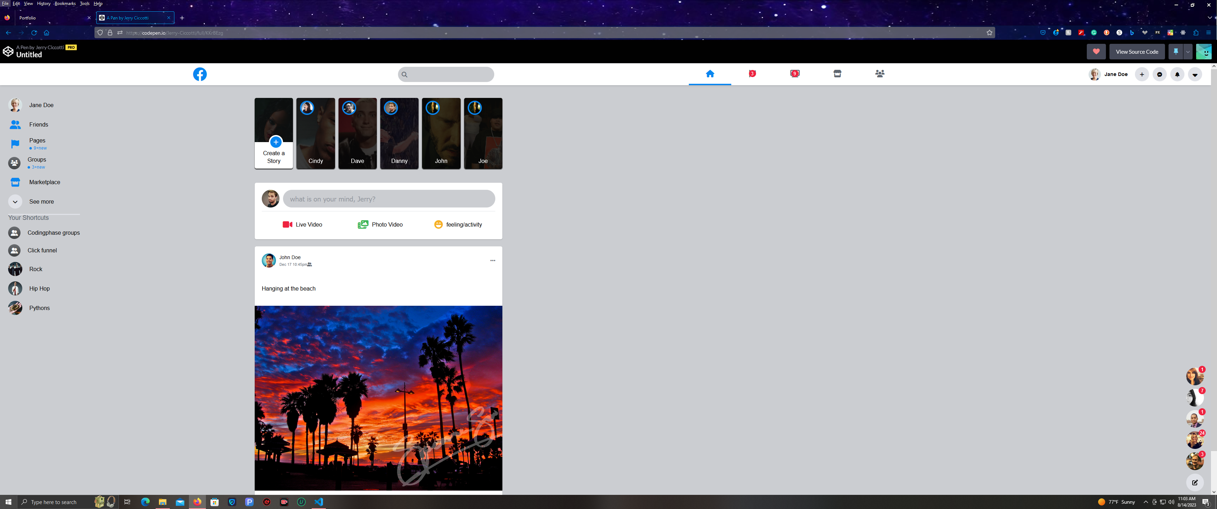Click the what is on your mind field
Screen dimensions: 1217x509
point(388,199)
